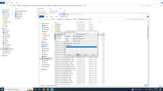
Task: Click search box in EaseUS Data Recovery Wizard window
Action: (139, 19)
